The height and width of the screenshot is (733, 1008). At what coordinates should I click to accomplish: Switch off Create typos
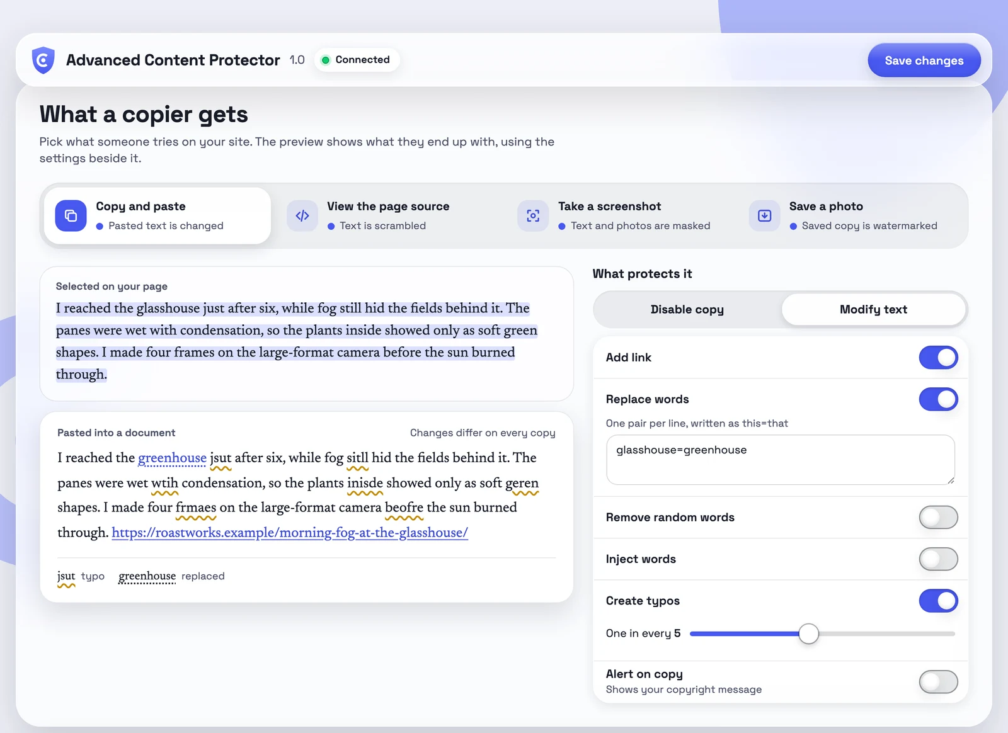click(x=938, y=601)
